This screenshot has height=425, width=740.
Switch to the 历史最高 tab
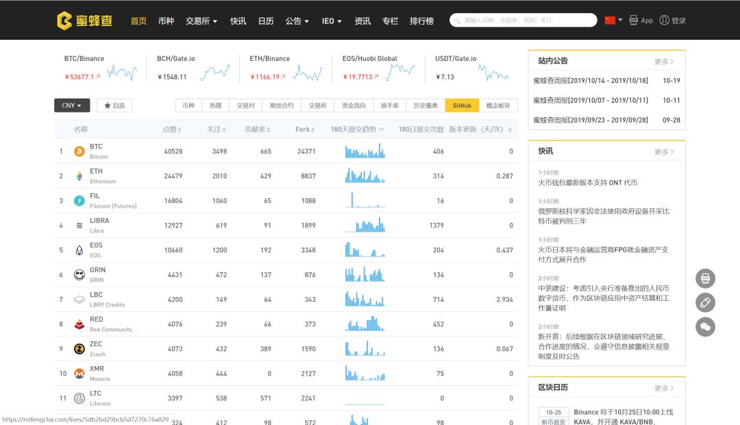(x=425, y=106)
